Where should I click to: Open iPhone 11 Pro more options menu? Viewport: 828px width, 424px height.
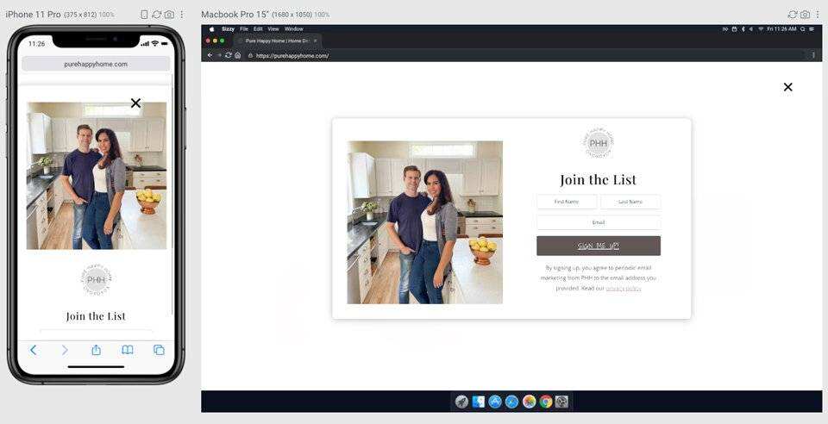click(x=181, y=15)
